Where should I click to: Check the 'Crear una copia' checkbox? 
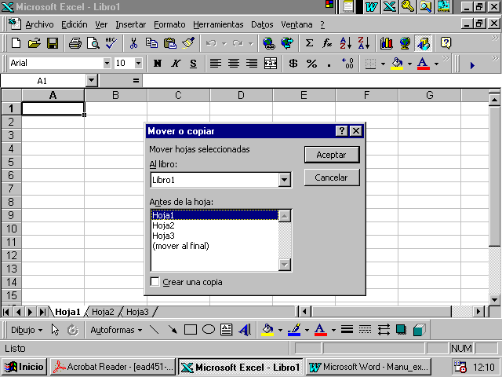coord(155,282)
